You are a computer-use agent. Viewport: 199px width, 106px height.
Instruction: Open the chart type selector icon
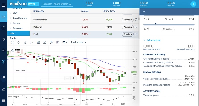tap(32, 42)
